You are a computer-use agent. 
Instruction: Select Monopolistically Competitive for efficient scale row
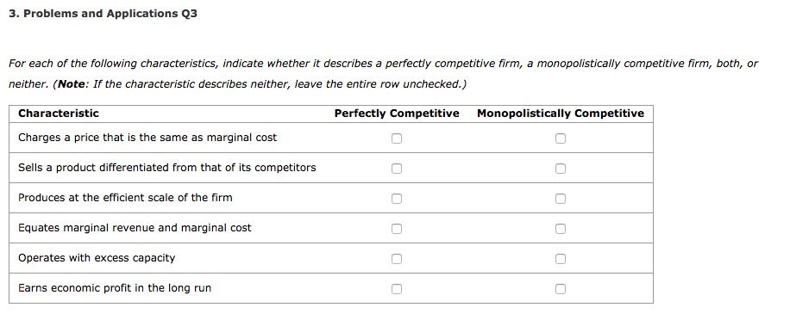click(561, 199)
